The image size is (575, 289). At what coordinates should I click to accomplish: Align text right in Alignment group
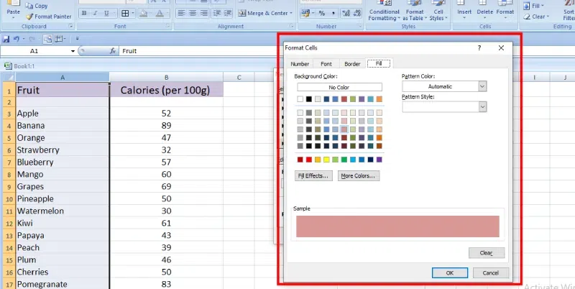204,13
